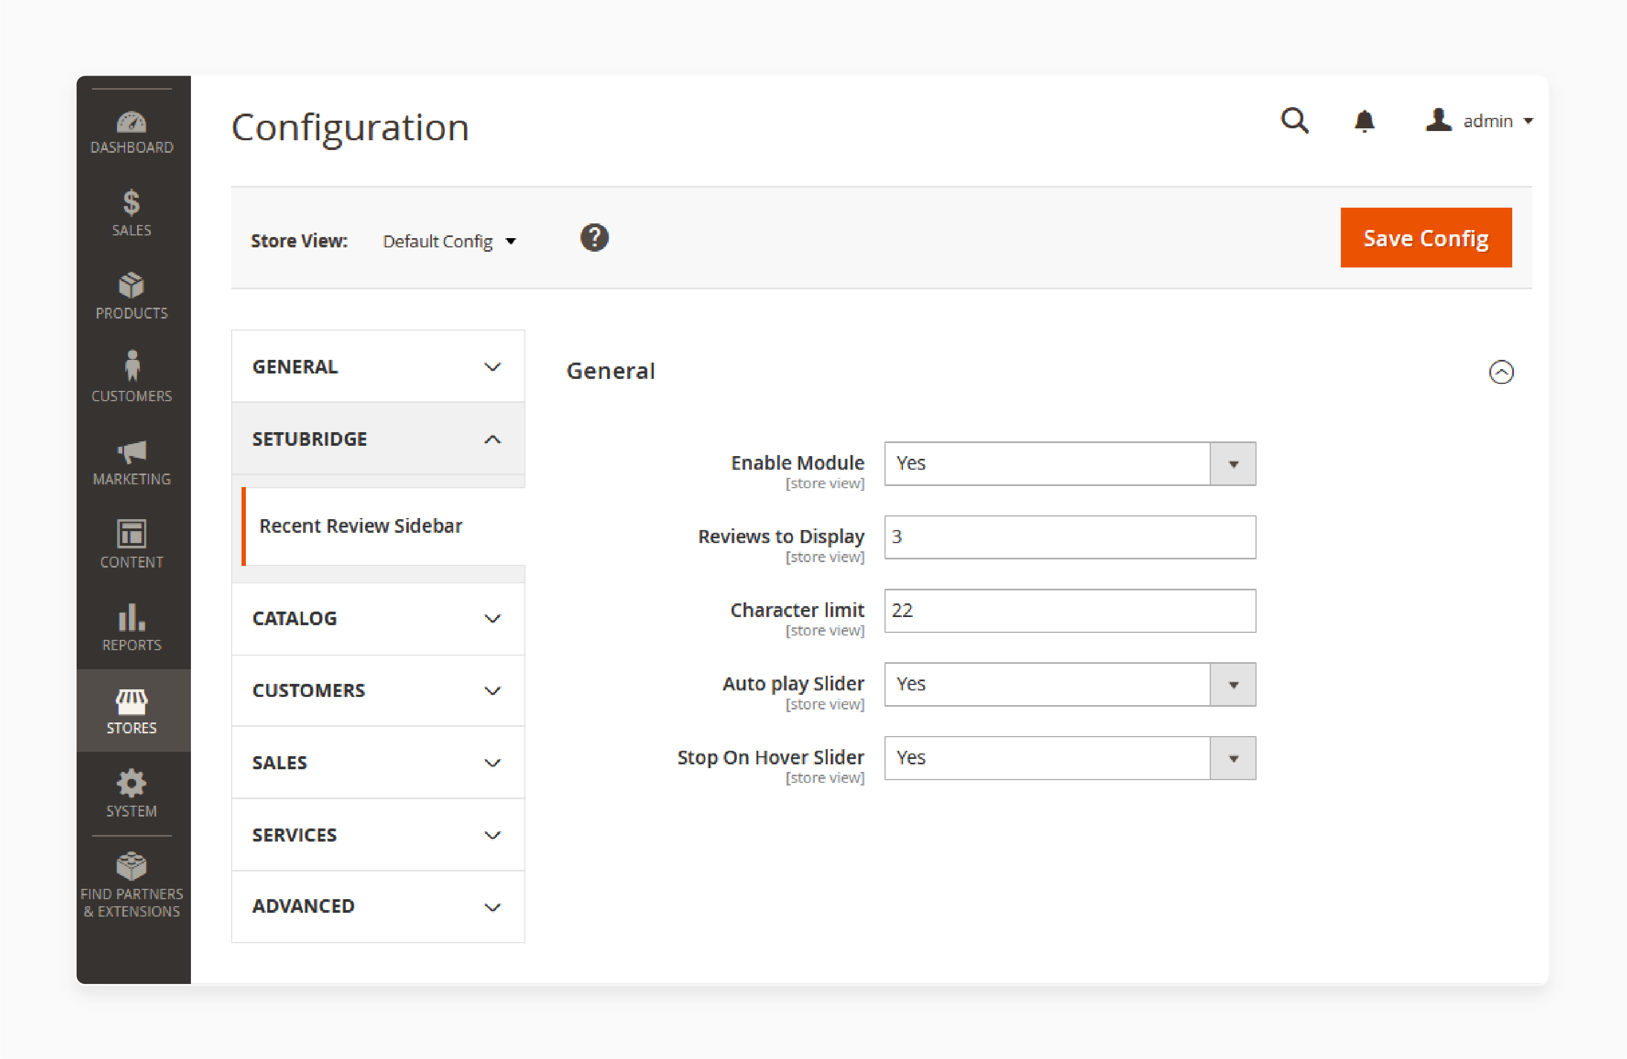The width and height of the screenshot is (1627, 1059).
Task: Expand the Advanced section
Action: pos(376,906)
